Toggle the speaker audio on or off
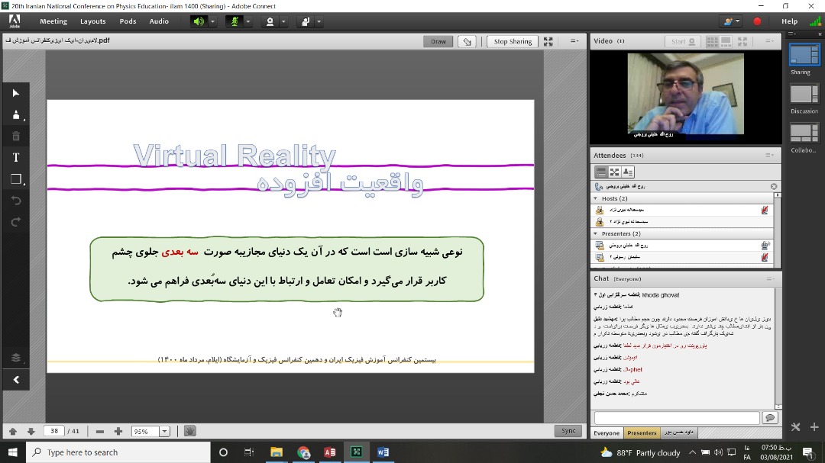 point(199,21)
